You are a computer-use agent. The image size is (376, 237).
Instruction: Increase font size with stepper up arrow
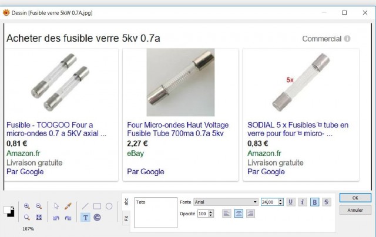[x=281, y=200]
